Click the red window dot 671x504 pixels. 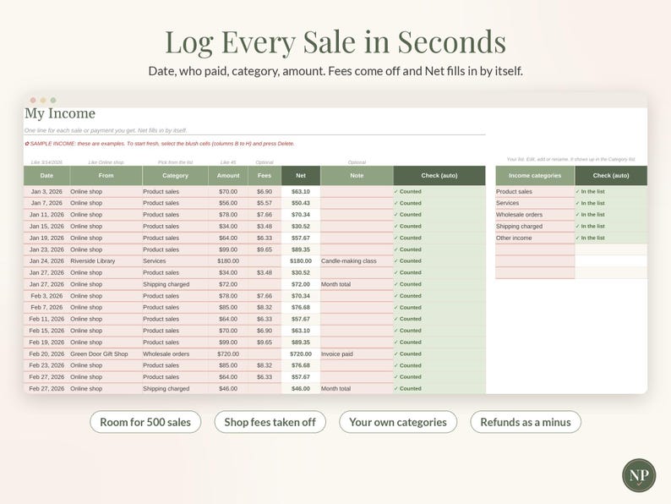click(x=33, y=100)
